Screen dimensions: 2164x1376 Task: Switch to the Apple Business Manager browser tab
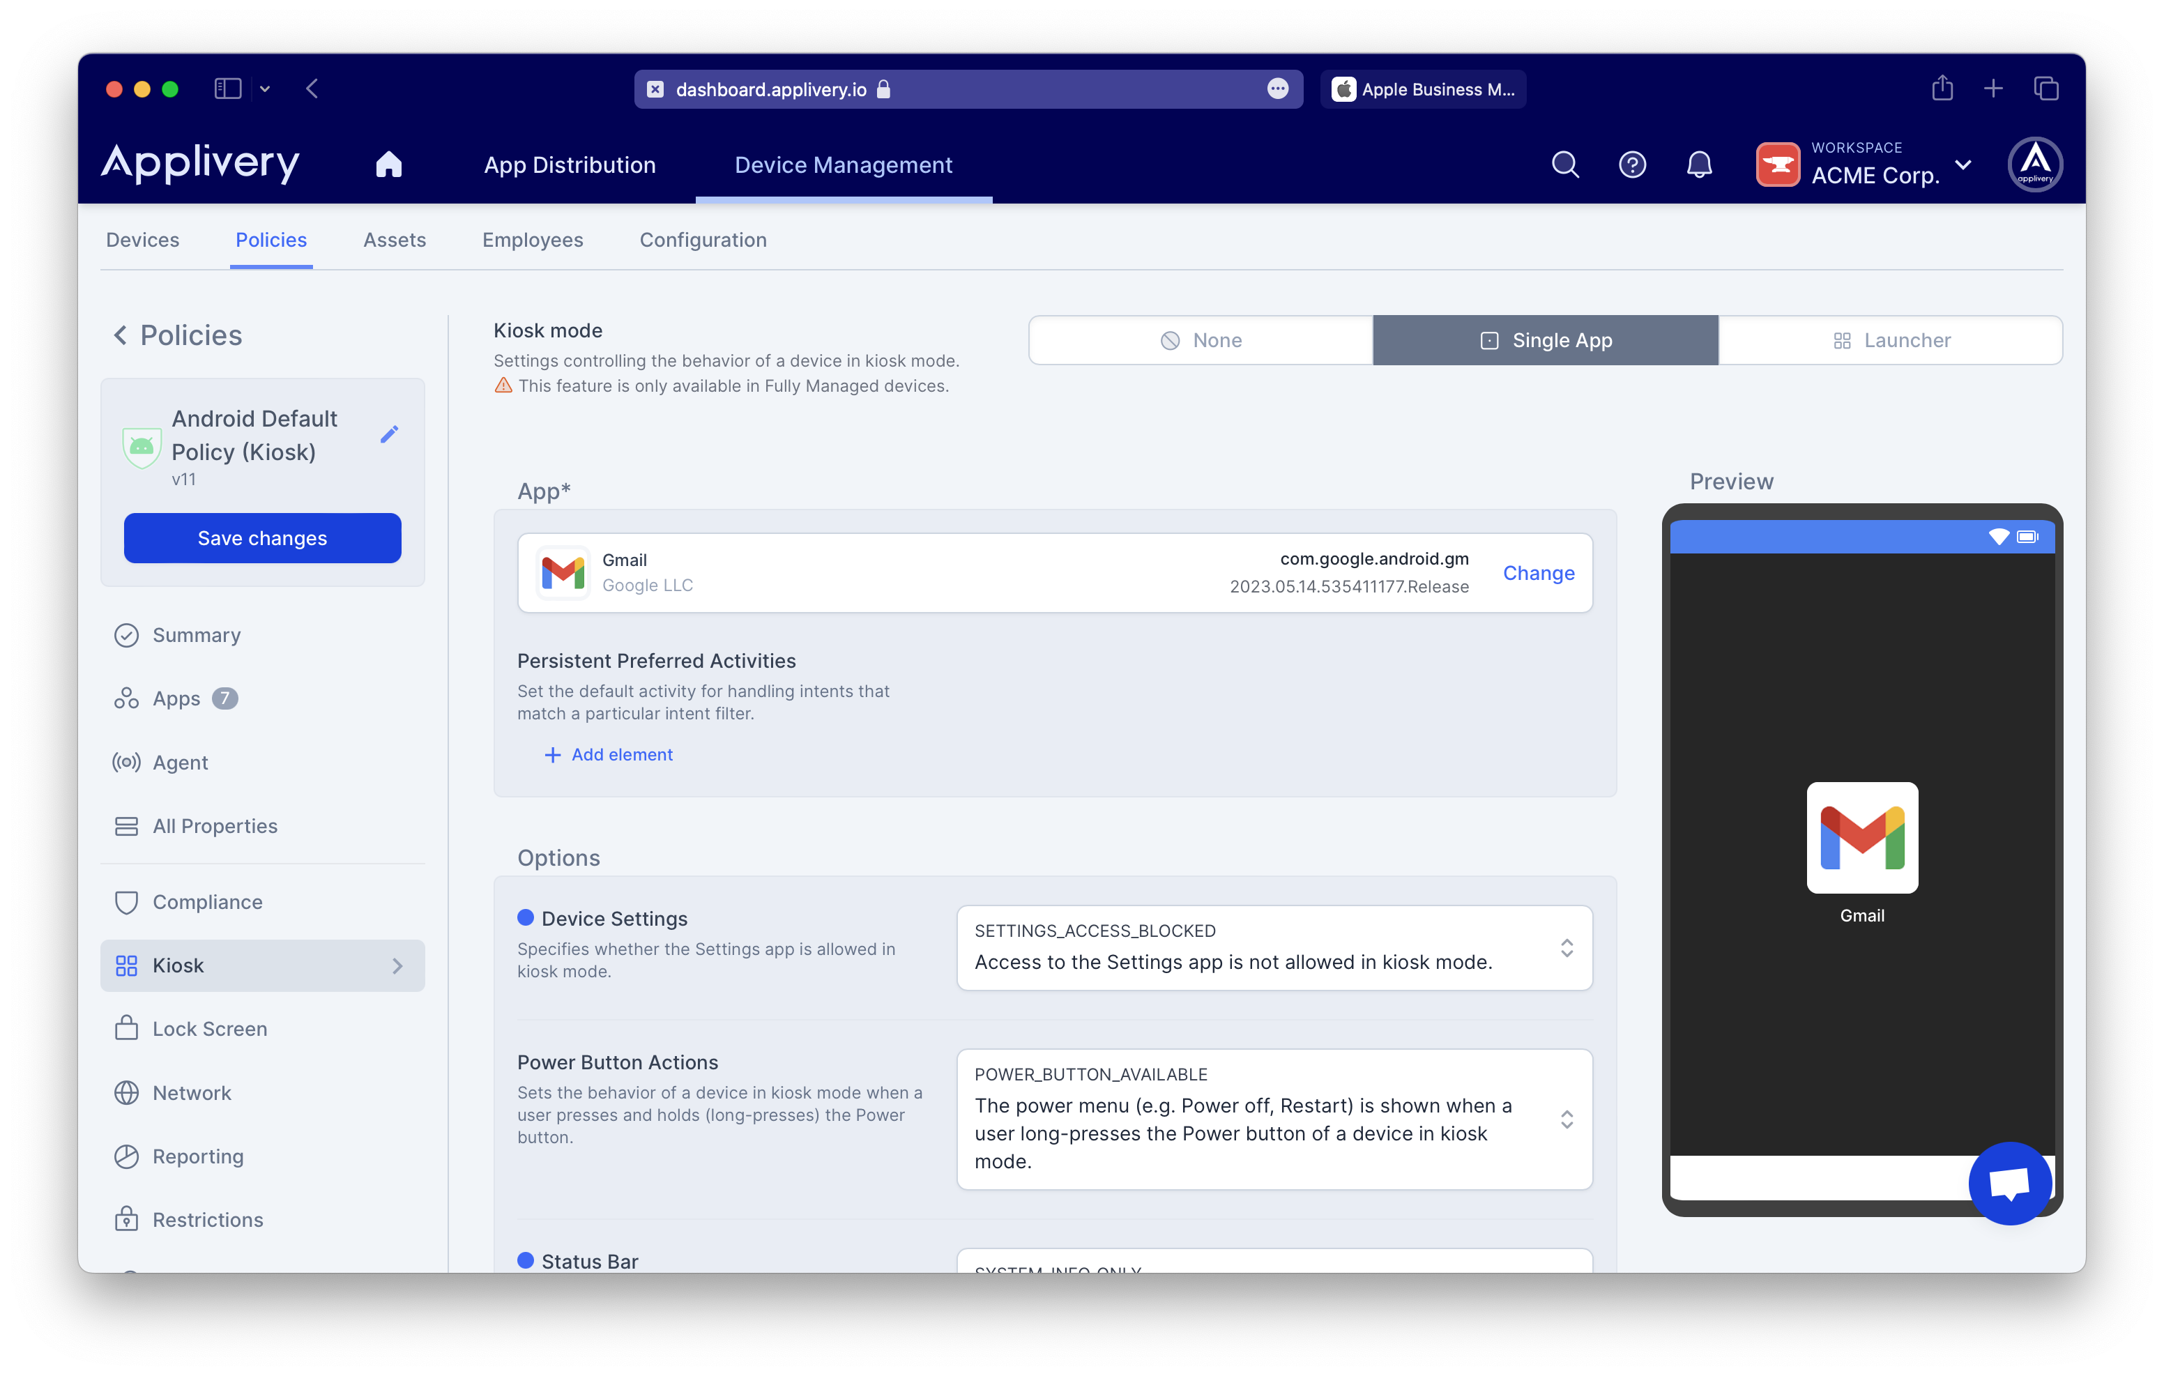(1423, 88)
